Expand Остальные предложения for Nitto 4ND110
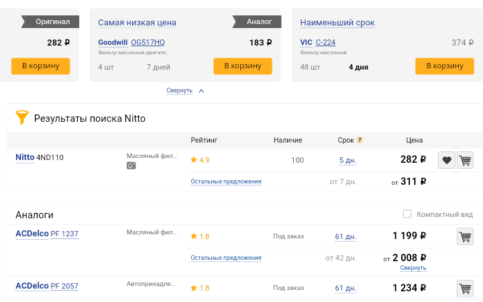 coord(226,181)
